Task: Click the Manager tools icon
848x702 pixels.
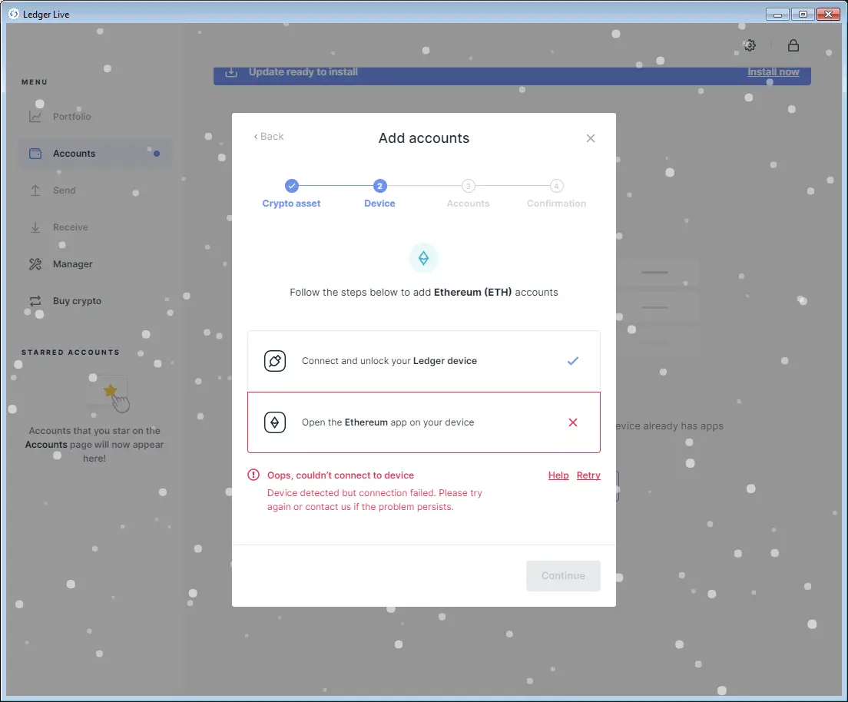Action: coord(35,264)
